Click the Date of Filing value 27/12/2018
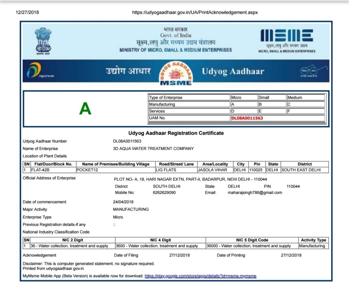Viewport: 349px width, 282px height. (x=179, y=255)
